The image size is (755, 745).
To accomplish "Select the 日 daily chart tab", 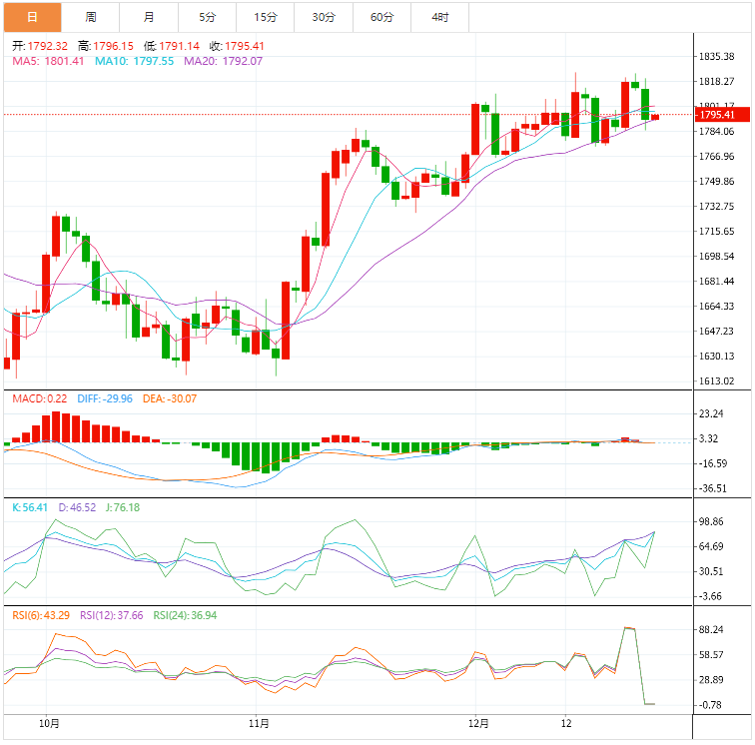I will pos(32,17).
